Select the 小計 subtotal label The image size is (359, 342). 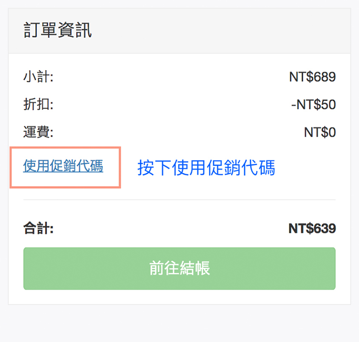[38, 77]
